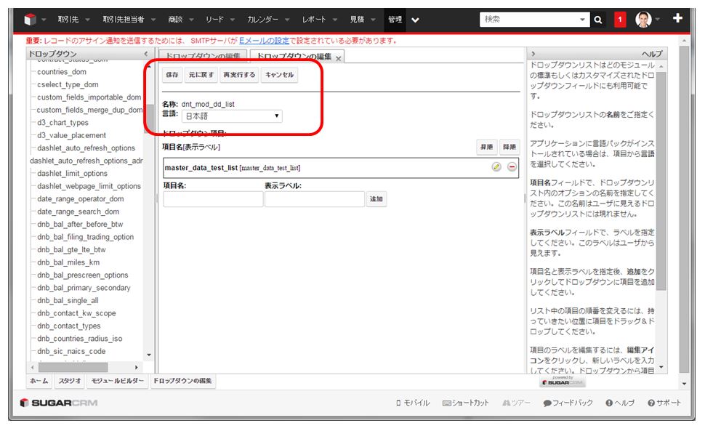Open the 見積 module

pos(357,20)
